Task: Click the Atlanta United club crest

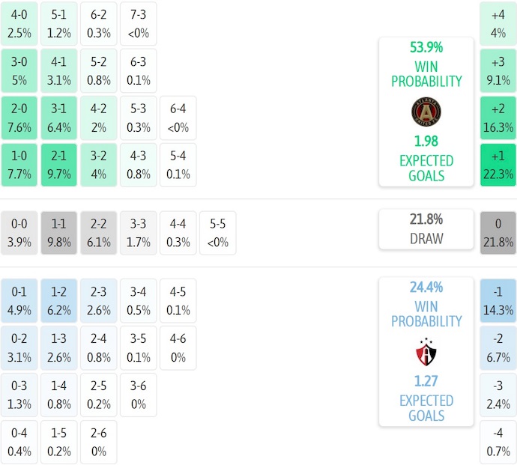Action: tap(426, 112)
